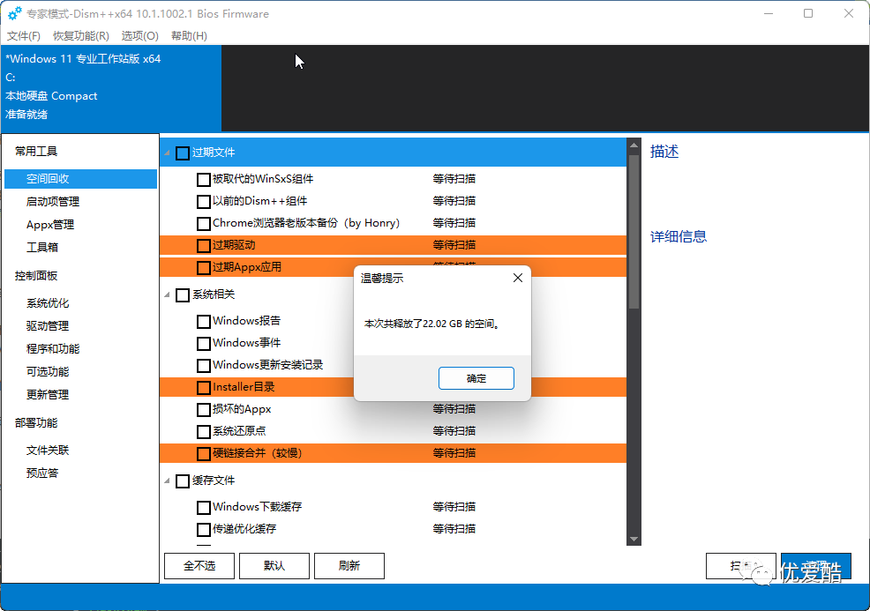The width and height of the screenshot is (870, 611).
Task: Open 可选功能 in the sidebar
Action: coord(48,371)
